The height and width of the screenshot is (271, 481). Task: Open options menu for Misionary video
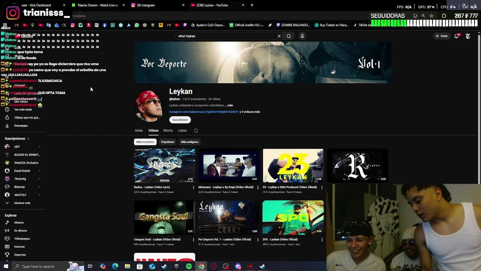[x=258, y=187]
